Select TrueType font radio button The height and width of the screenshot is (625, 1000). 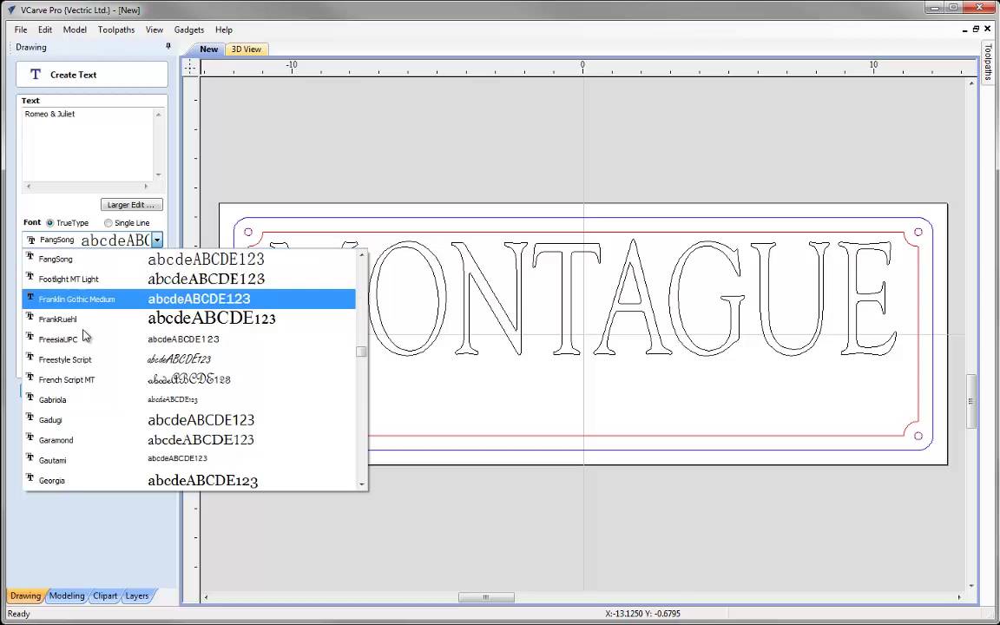click(x=49, y=223)
